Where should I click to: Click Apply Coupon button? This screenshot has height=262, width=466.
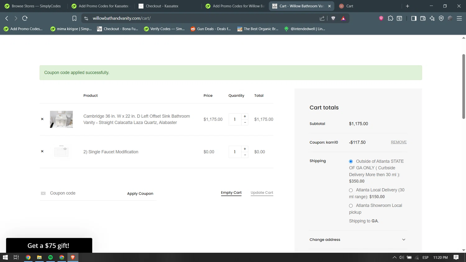[x=140, y=193]
